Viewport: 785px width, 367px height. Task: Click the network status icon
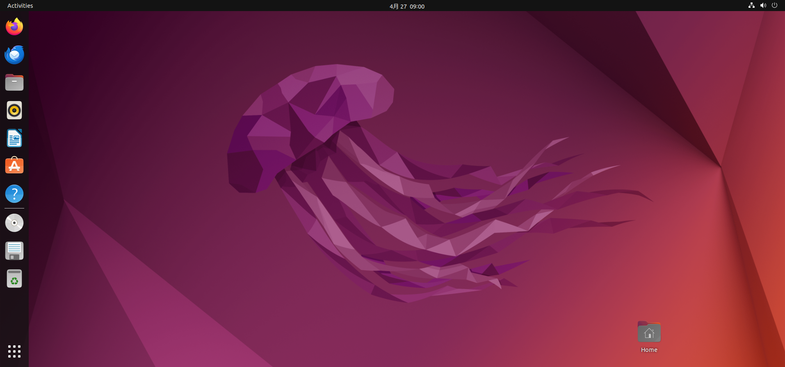(x=751, y=5)
